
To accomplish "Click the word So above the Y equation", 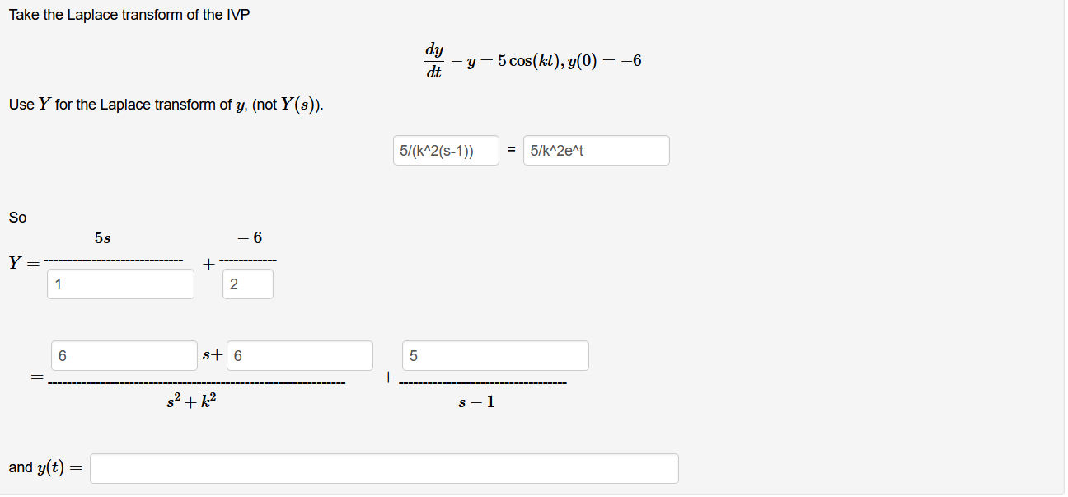I will pyautogui.click(x=15, y=217).
